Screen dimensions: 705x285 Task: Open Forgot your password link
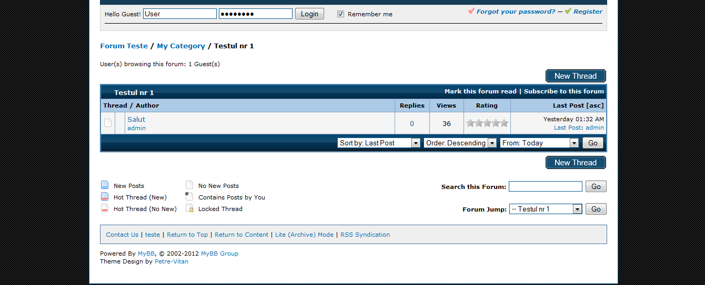[x=516, y=12]
